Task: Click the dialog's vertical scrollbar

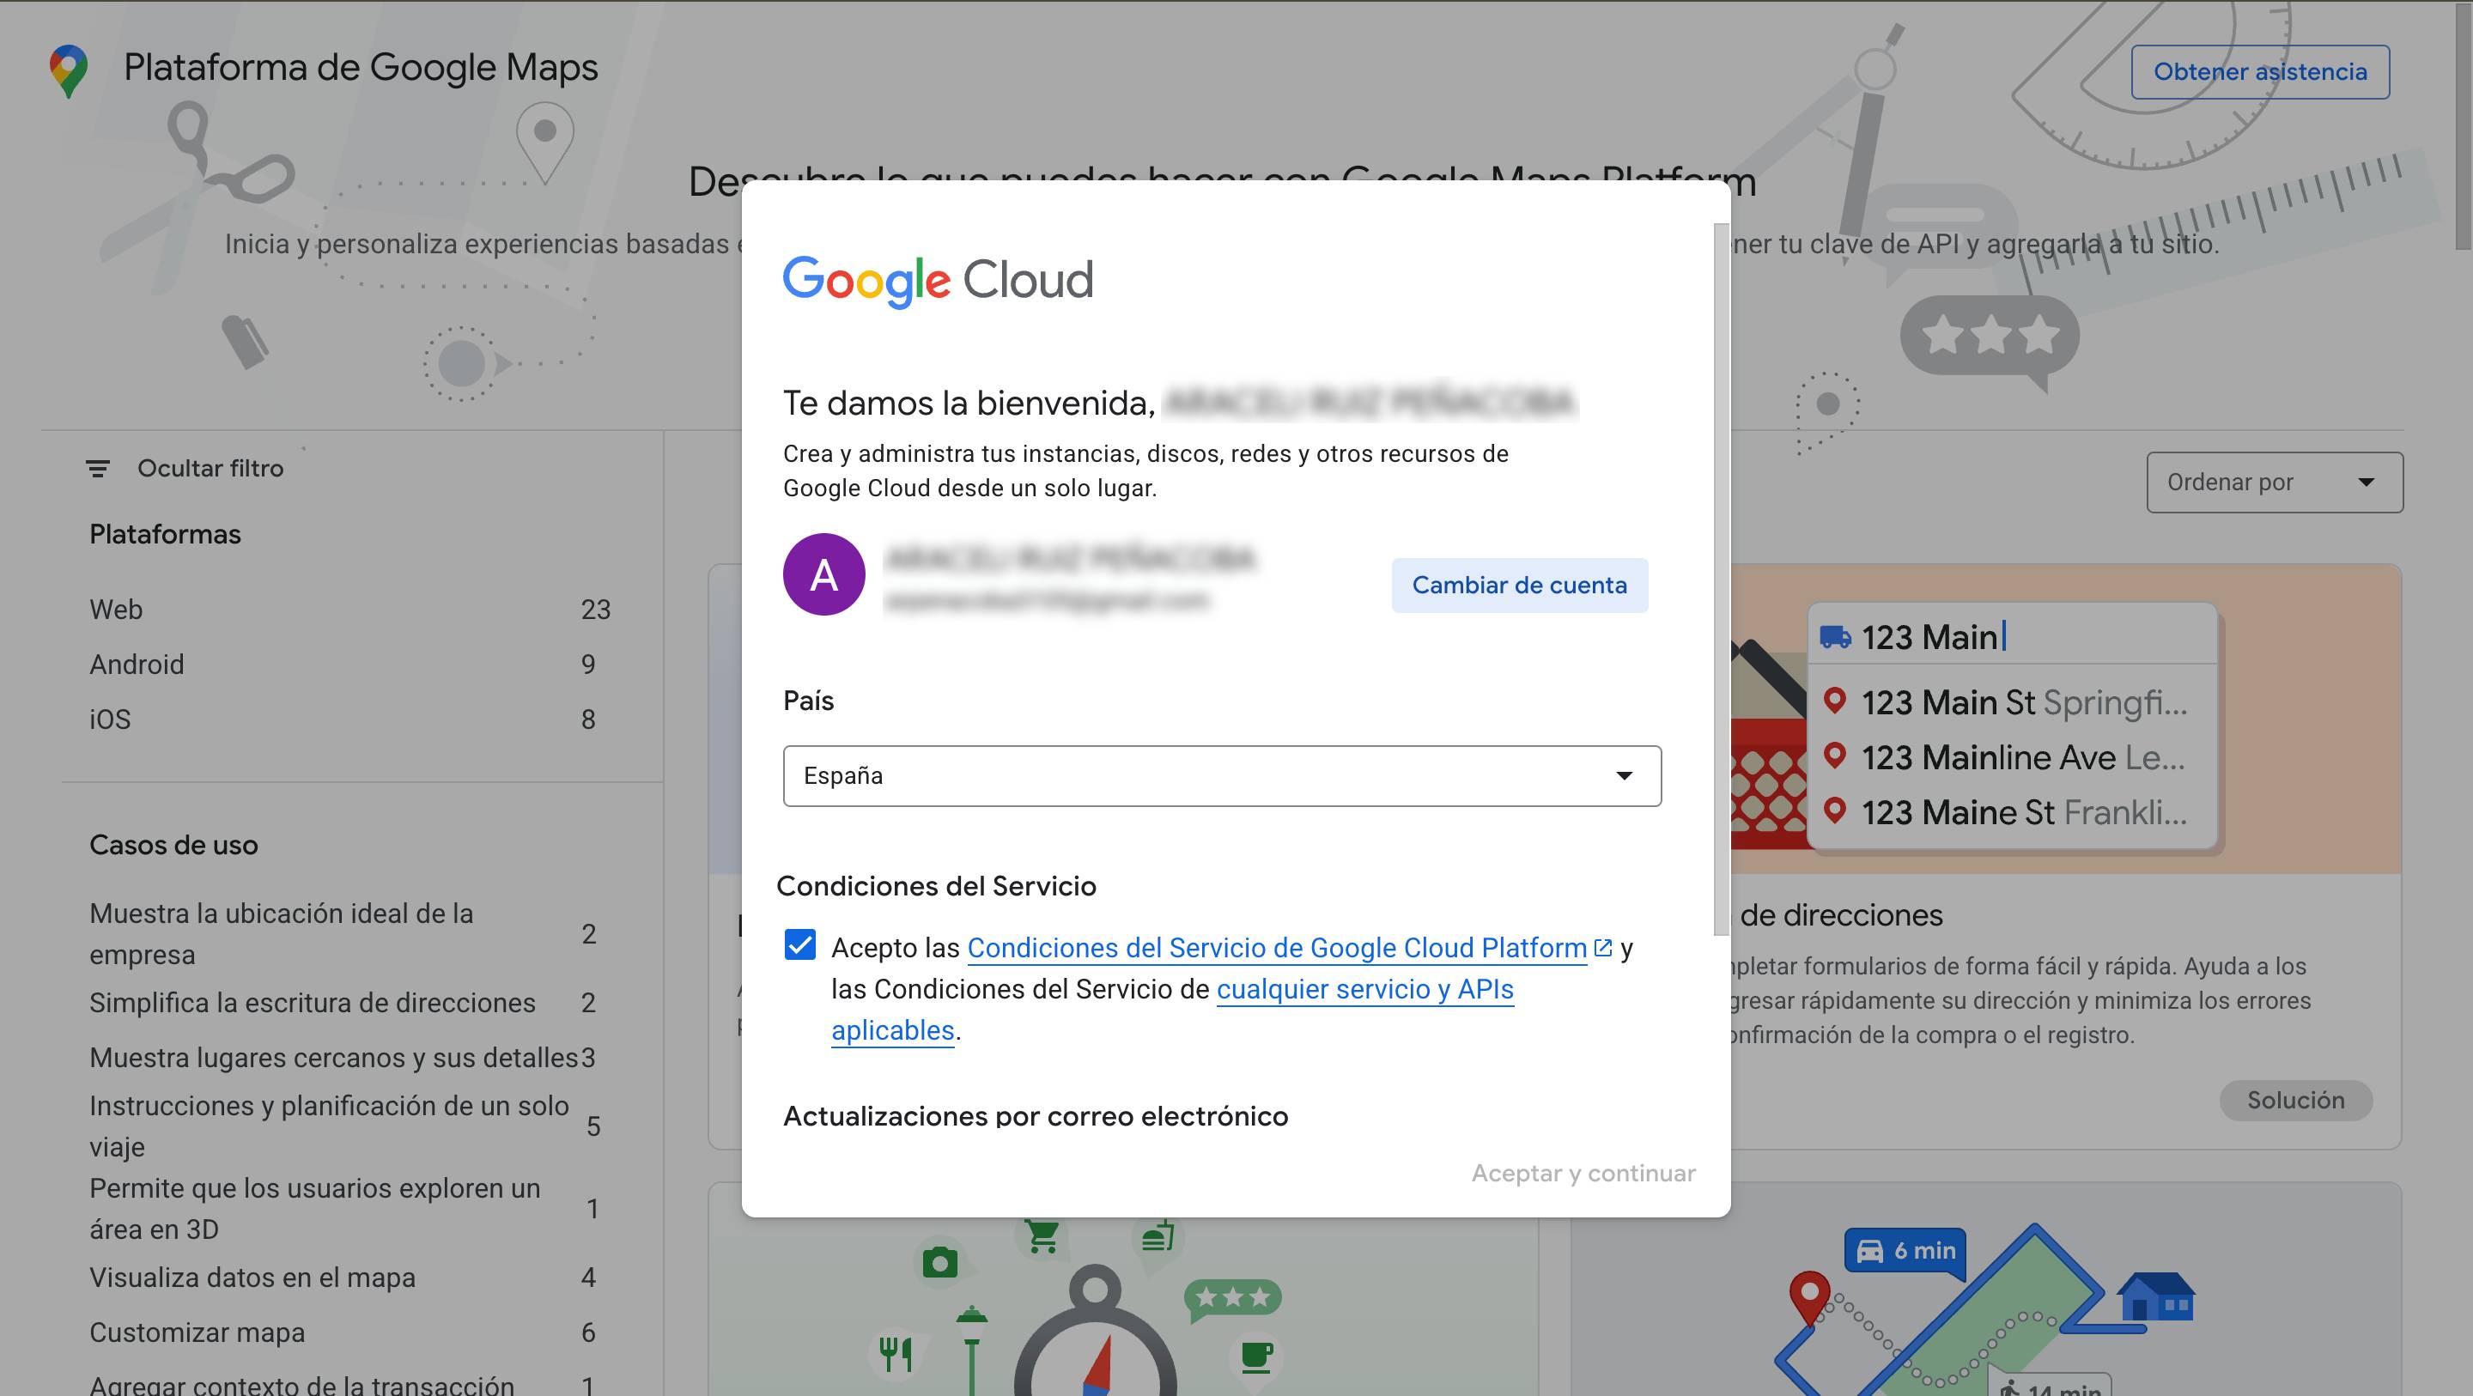Action: pos(1720,579)
